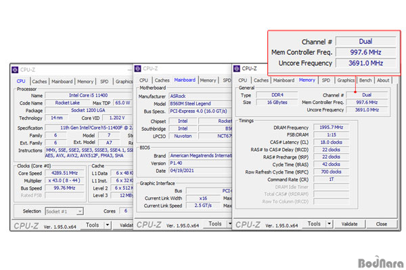
Task: Click the Socket 1200 LGA package value
Action: (x=89, y=110)
